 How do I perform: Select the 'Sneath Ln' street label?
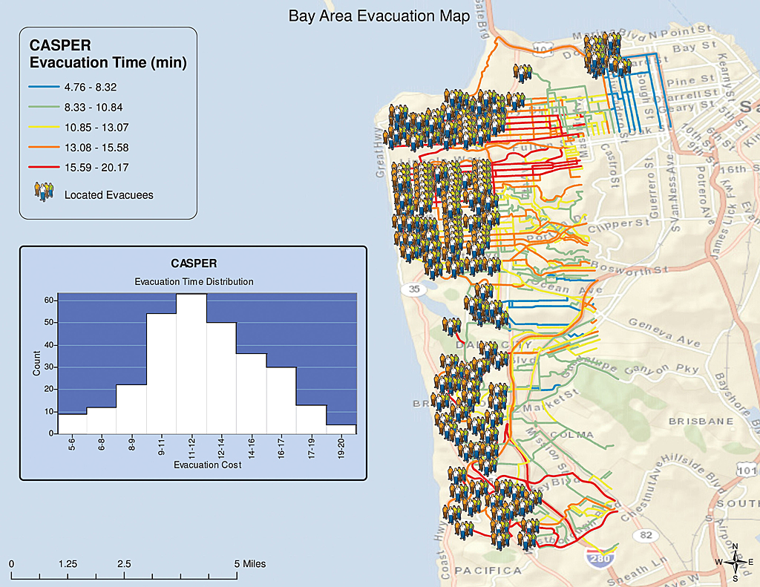[638, 571]
